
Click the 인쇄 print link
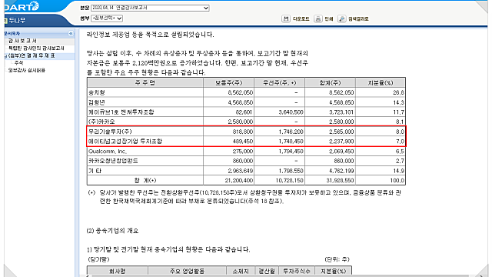click(x=328, y=18)
